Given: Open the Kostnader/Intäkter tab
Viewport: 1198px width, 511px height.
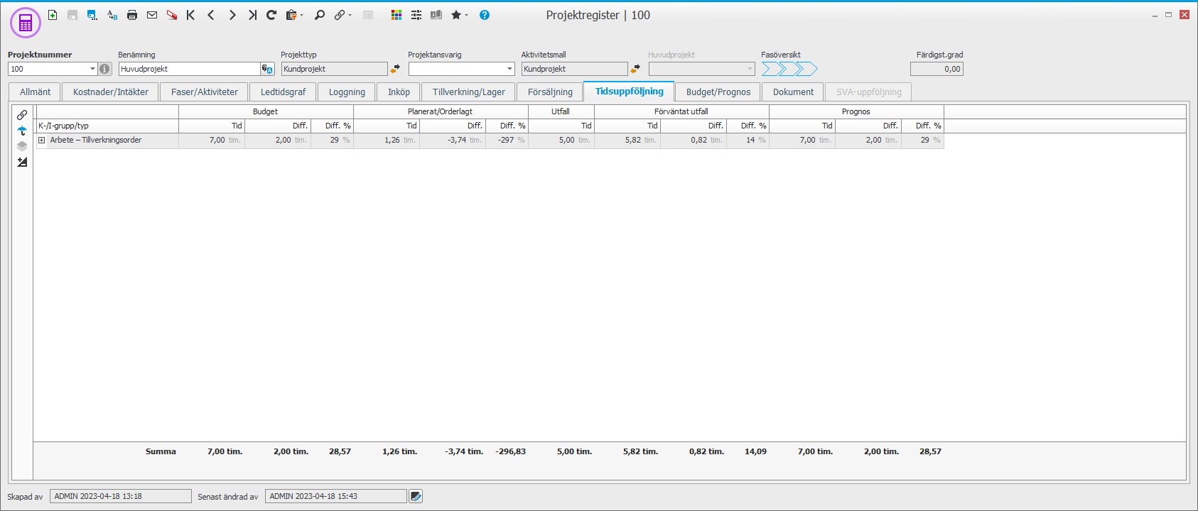Looking at the screenshot, I should coord(111,92).
